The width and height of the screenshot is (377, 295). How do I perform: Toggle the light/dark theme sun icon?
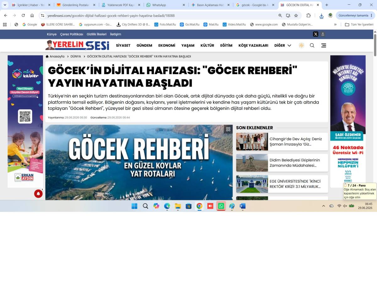(x=302, y=46)
